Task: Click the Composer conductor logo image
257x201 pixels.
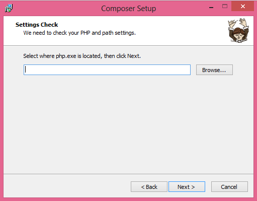Action: coord(238,30)
